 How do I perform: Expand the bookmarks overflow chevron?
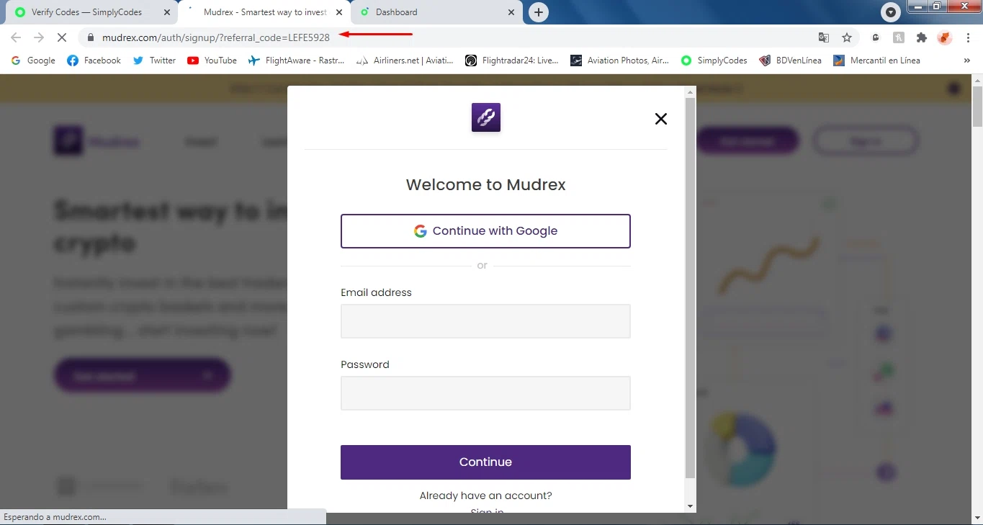966,60
